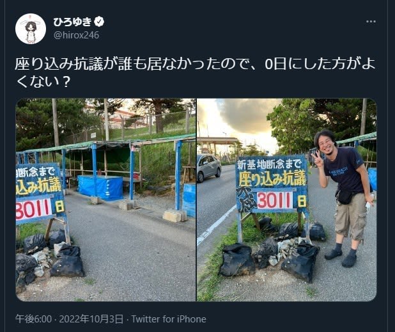
Task: Click the 3011 sign in right photo
Action: tap(275, 200)
